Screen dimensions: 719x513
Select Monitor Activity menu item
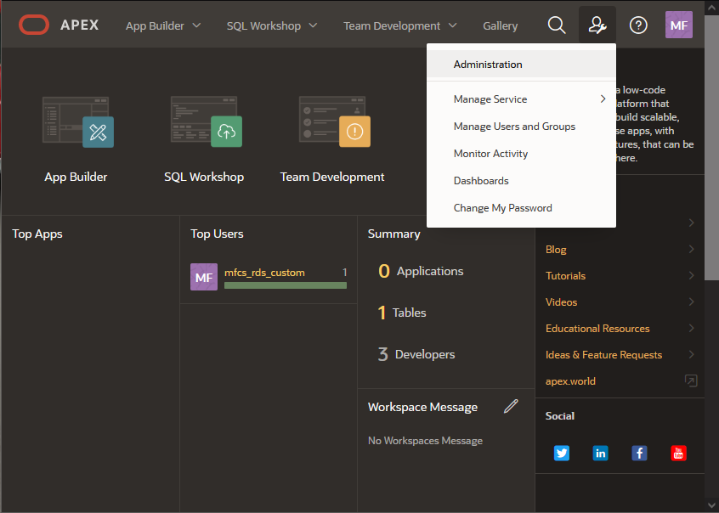[x=521, y=154]
